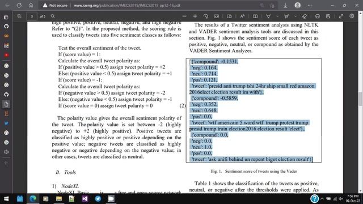Open a new tab with plus icon
The width and height of the screenshot is (363, 204).
pos(6,163)
